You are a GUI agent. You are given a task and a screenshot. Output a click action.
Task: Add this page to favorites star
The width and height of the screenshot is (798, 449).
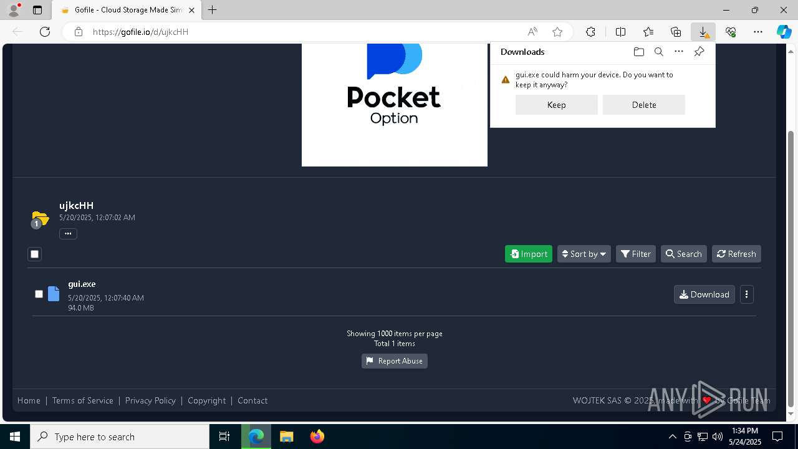pos(557,32)
